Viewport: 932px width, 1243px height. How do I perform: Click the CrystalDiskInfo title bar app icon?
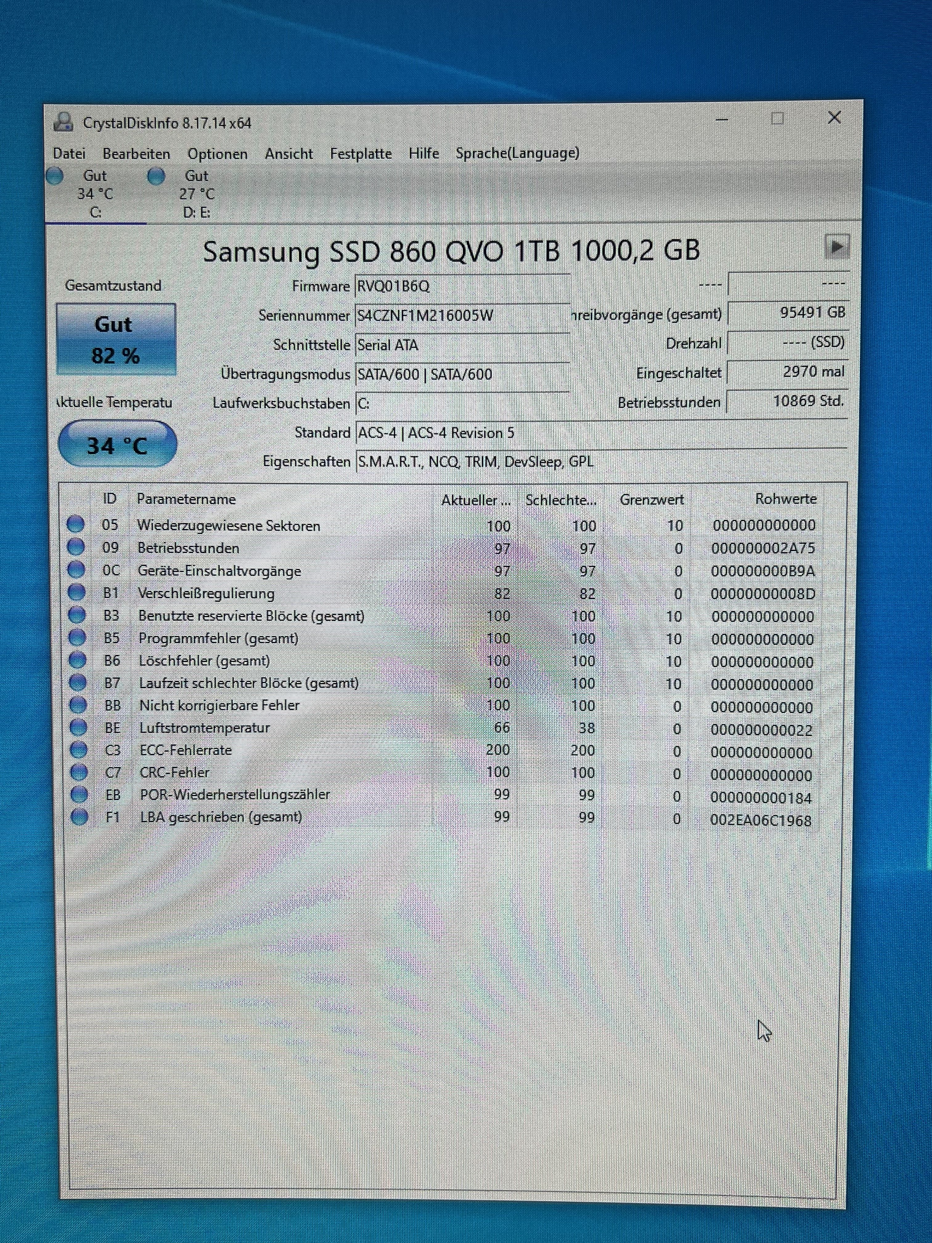63,122
